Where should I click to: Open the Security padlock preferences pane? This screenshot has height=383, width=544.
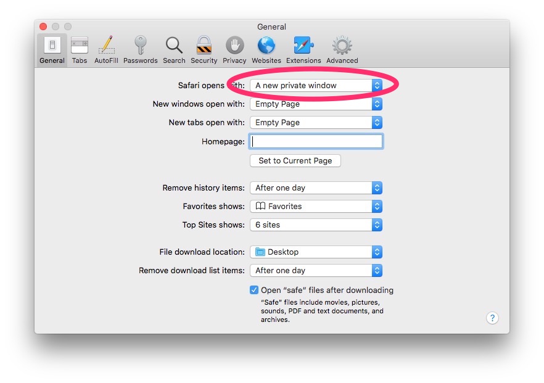click(x=204, y=50)
